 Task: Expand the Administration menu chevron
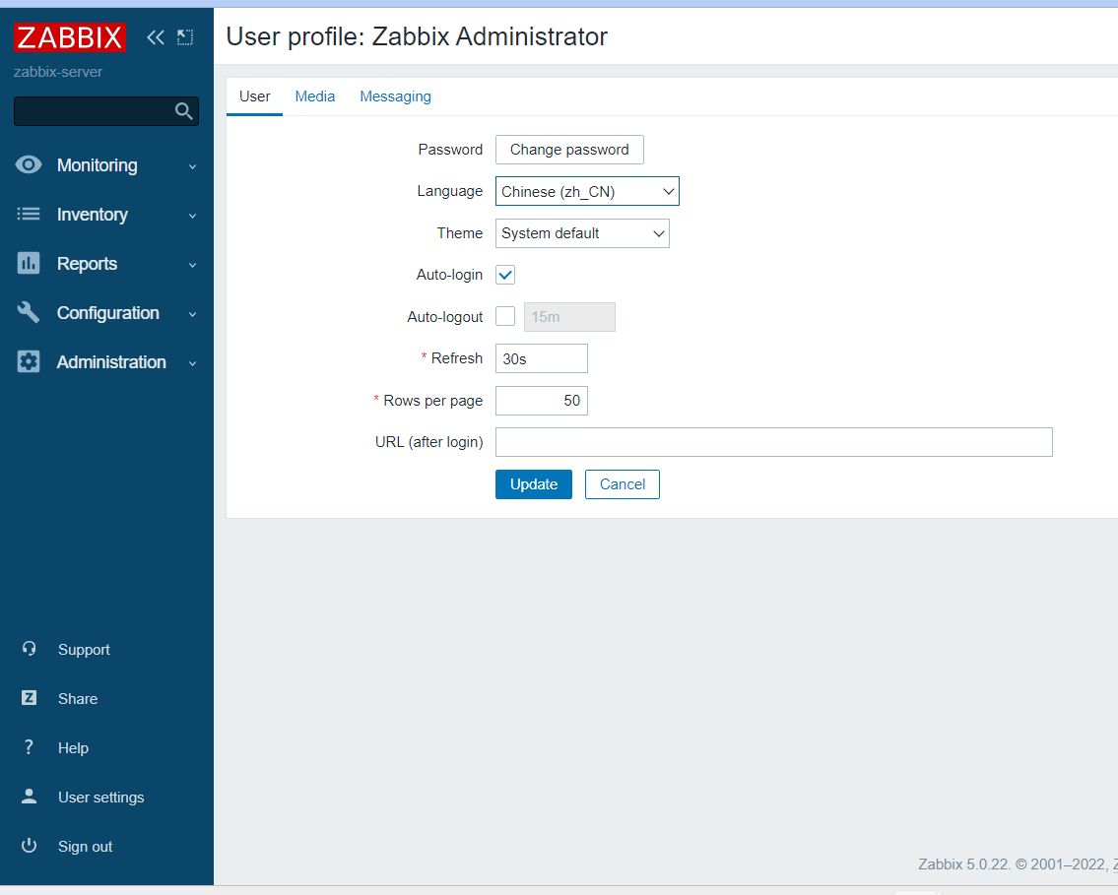[192, 363]
